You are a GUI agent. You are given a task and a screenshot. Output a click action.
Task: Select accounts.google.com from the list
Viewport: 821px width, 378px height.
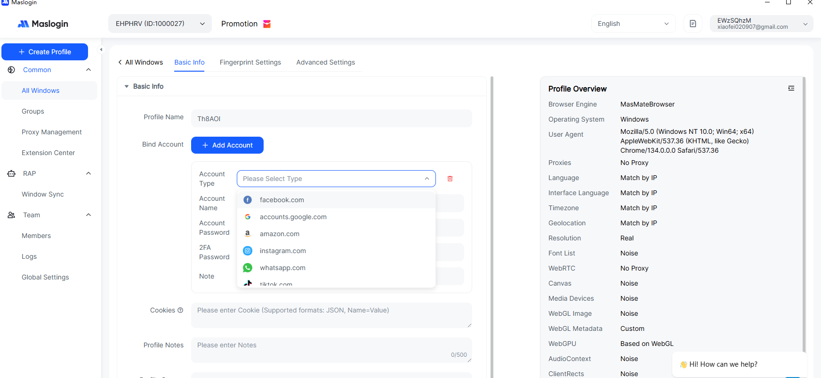tap(293, 217)
